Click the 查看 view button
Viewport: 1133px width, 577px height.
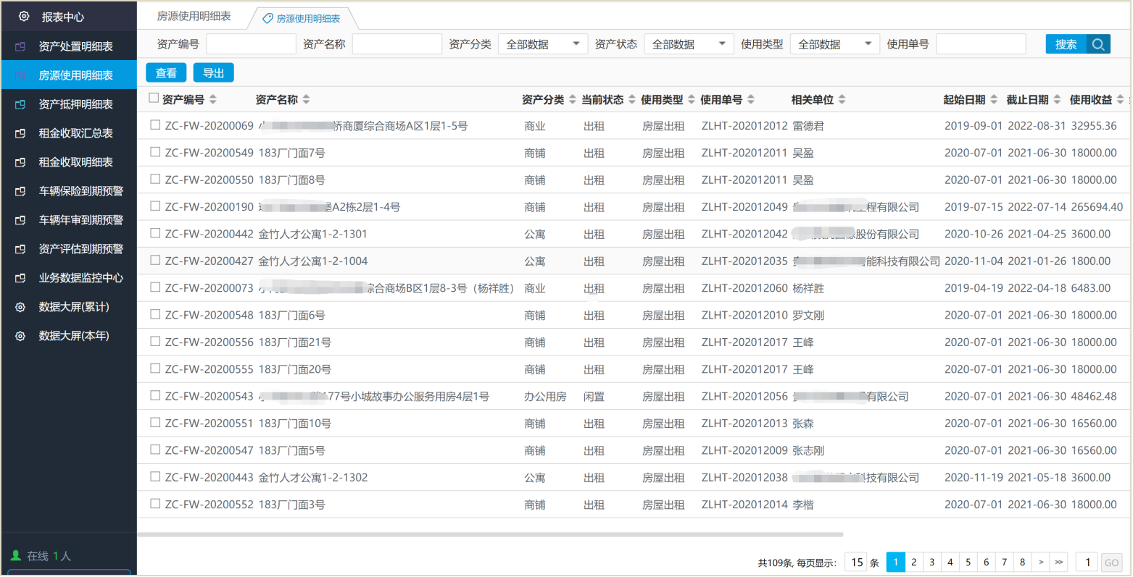(x=166, y=73)
